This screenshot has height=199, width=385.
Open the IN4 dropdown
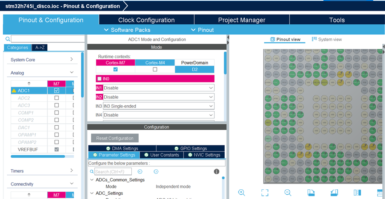tap(158, 115)
